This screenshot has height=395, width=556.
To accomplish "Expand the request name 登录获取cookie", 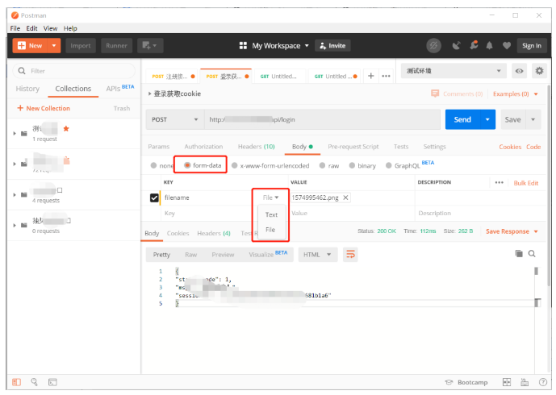I will tap(149, 94).
